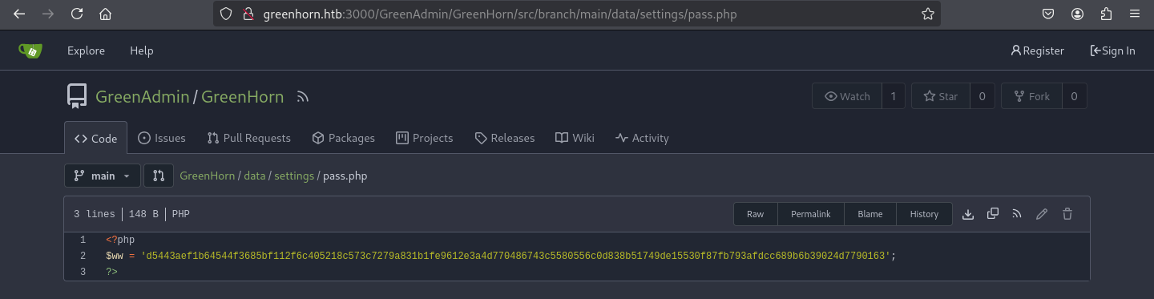The height and width of the screenshot is (299, 1154).
Task: Open the Releases tab
Action: point(504,138)
